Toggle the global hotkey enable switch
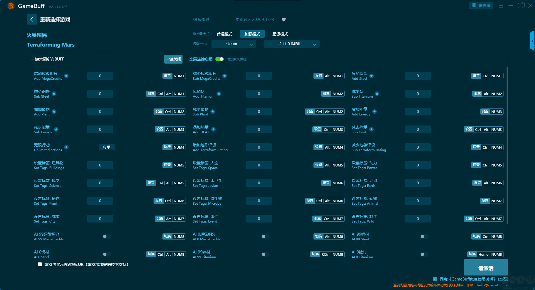 [220, 59]
